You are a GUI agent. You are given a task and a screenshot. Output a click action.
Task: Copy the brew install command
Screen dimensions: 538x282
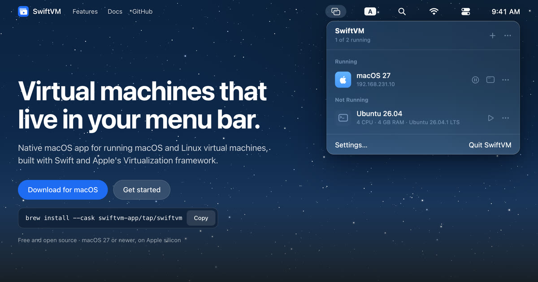click(x=201, y=218)
